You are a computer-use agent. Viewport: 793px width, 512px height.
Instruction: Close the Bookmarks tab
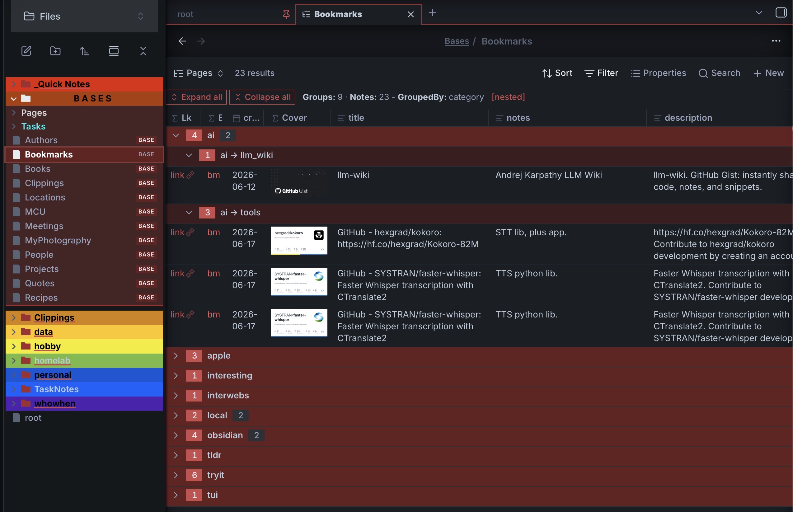411,14
